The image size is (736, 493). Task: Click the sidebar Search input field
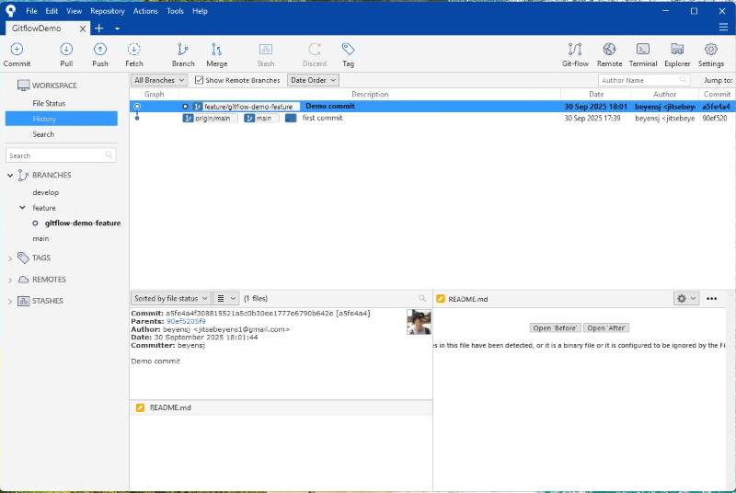coord(62,155)
